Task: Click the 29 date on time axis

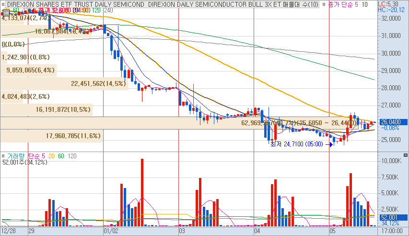Action: 31,231
